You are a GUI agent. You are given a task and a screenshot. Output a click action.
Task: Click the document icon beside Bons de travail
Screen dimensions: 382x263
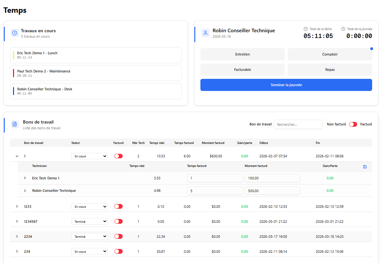click(x=15, y=124)
